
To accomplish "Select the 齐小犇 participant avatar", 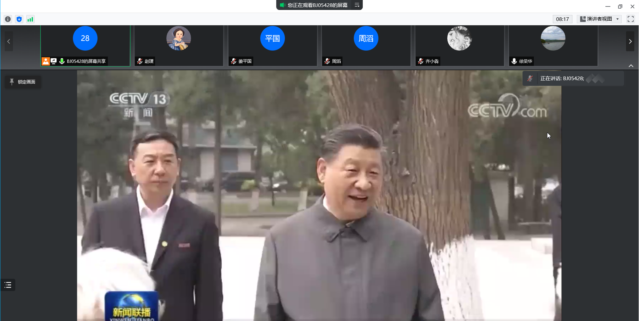I will pyautogui.click(x=459, y=39).
